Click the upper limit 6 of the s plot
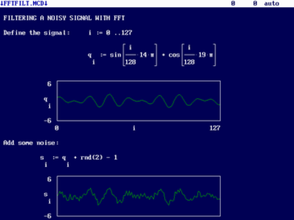This screenshot has width=294, height=220. [x=49, y=179]
